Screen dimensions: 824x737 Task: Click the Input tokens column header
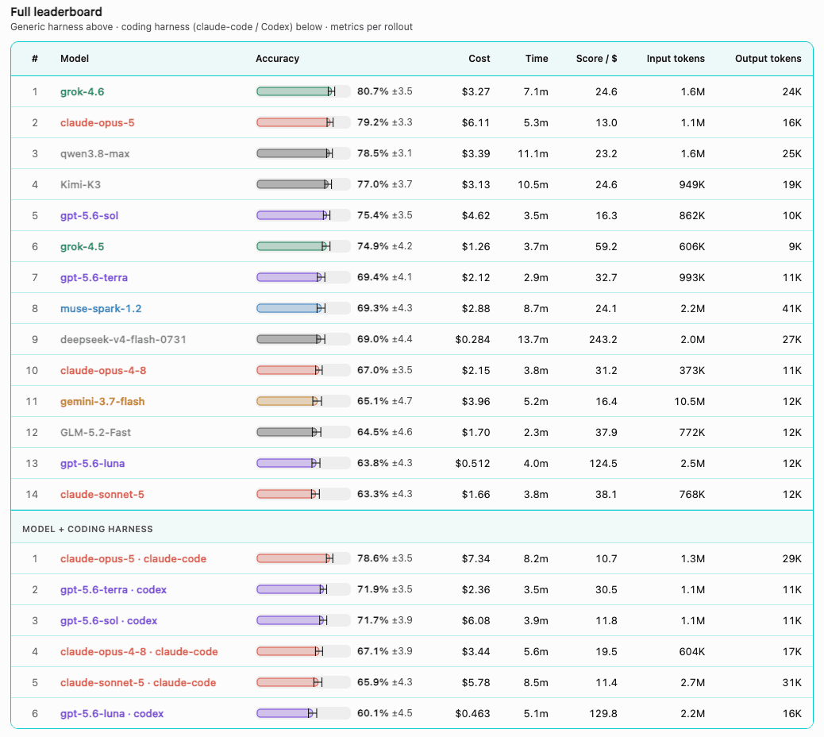coord(676,59)
